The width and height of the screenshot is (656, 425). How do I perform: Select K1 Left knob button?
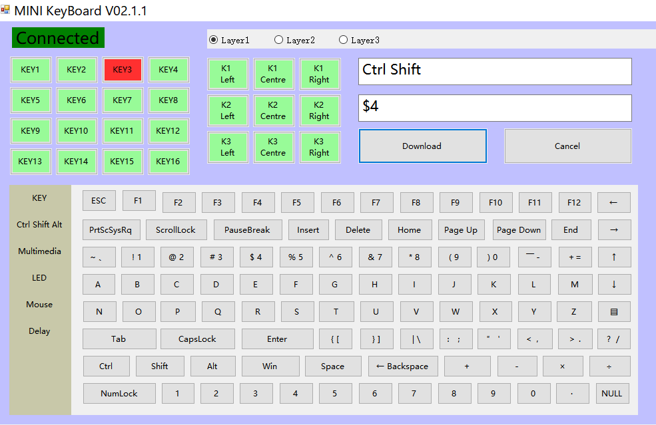228,74
